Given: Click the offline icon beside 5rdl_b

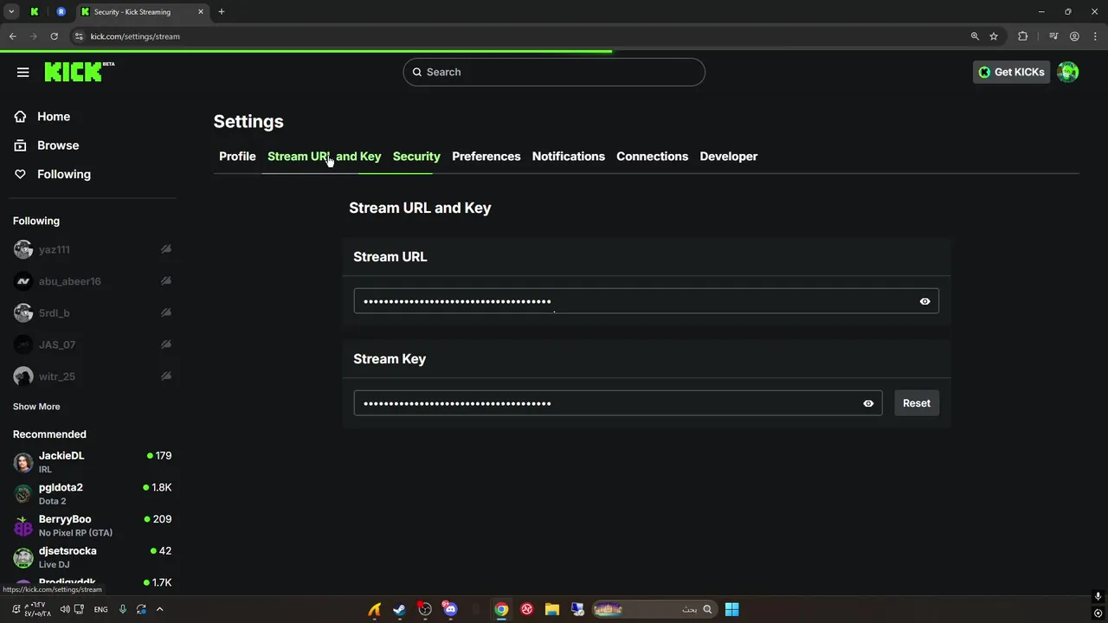Looking at the screenshot, I should 165,313.
